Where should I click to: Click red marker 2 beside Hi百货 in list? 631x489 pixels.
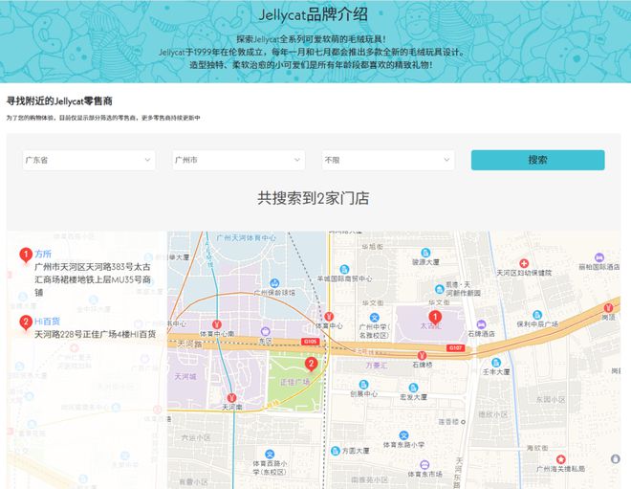tap(26, 322)
